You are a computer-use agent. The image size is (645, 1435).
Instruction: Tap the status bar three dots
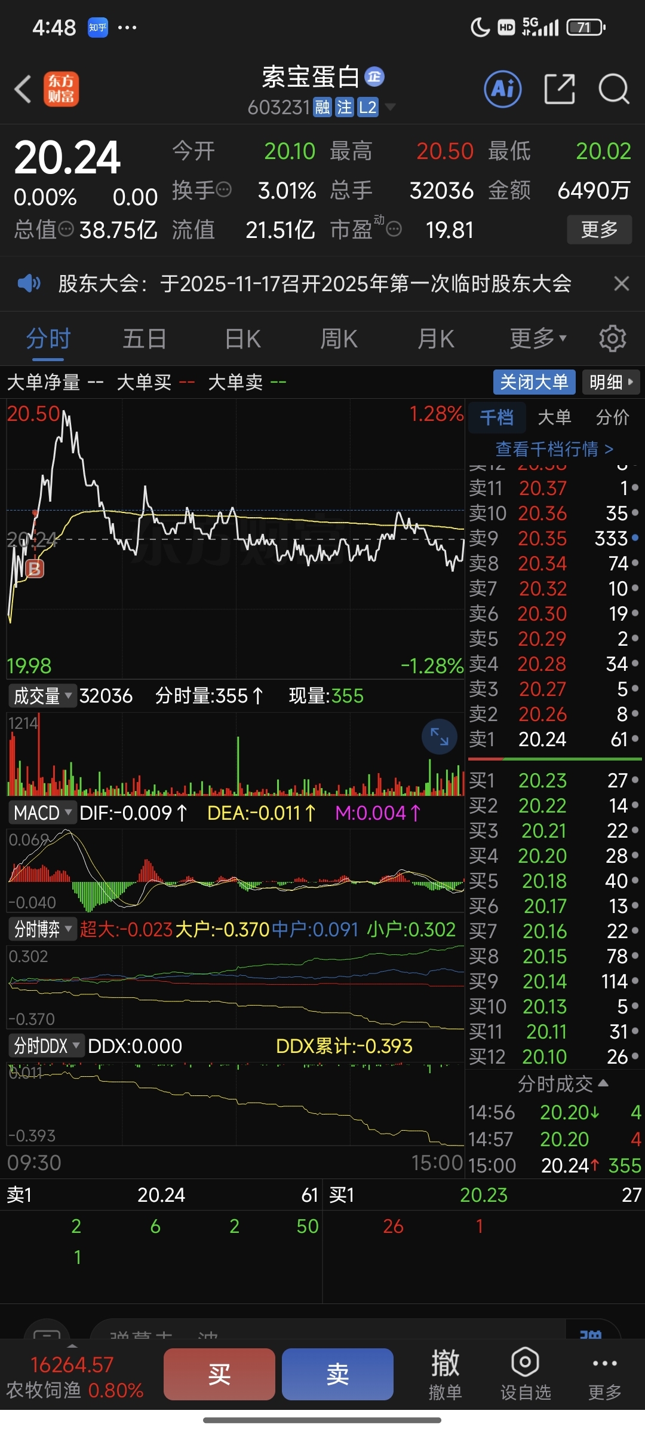click(x=127, y=28)
